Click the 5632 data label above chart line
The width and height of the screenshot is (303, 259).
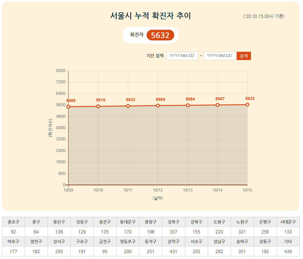pyautogui.click(x=250, y=98)
